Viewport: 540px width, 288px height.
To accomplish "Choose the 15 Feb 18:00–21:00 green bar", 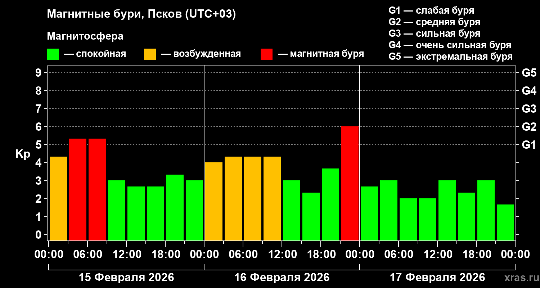I will (x=175, y=207).
